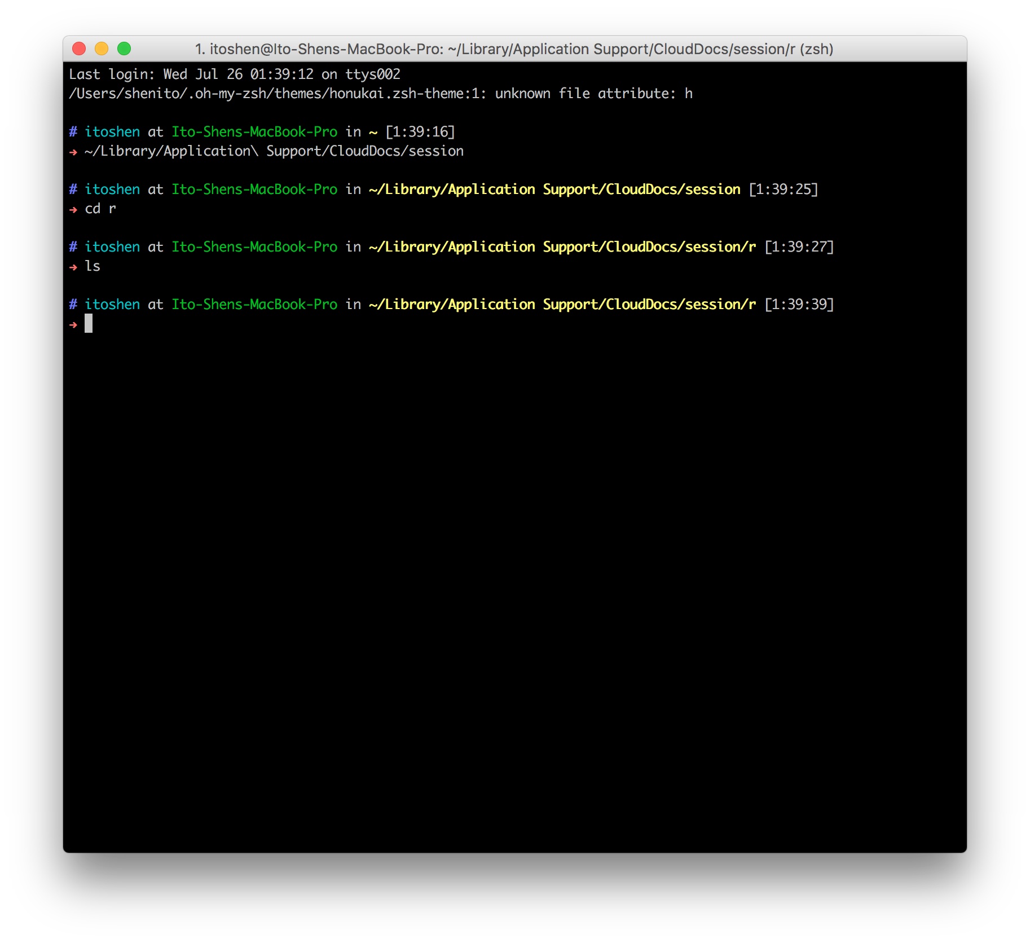The width and height of the screenshot is (1030, 943).
Task: Click the honukai.zsh-theme error message line
Action: [x=380, y=94]
